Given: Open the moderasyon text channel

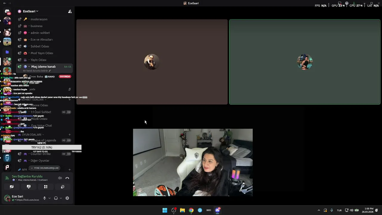Looking at the screenshot, I should 45,19.
